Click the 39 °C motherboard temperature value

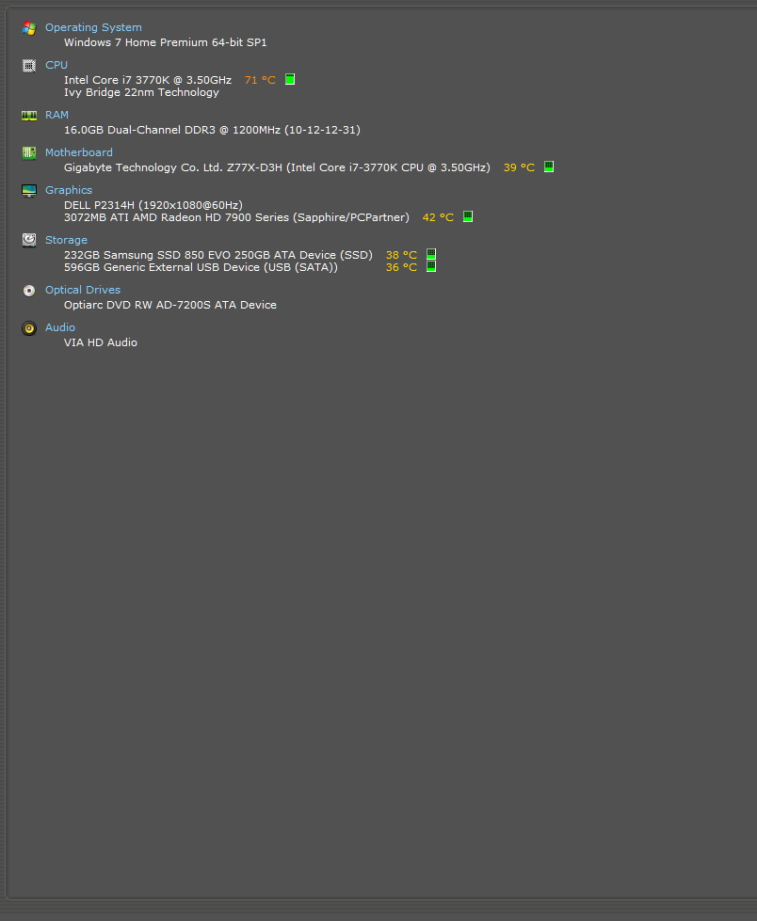tap(519, 168)
